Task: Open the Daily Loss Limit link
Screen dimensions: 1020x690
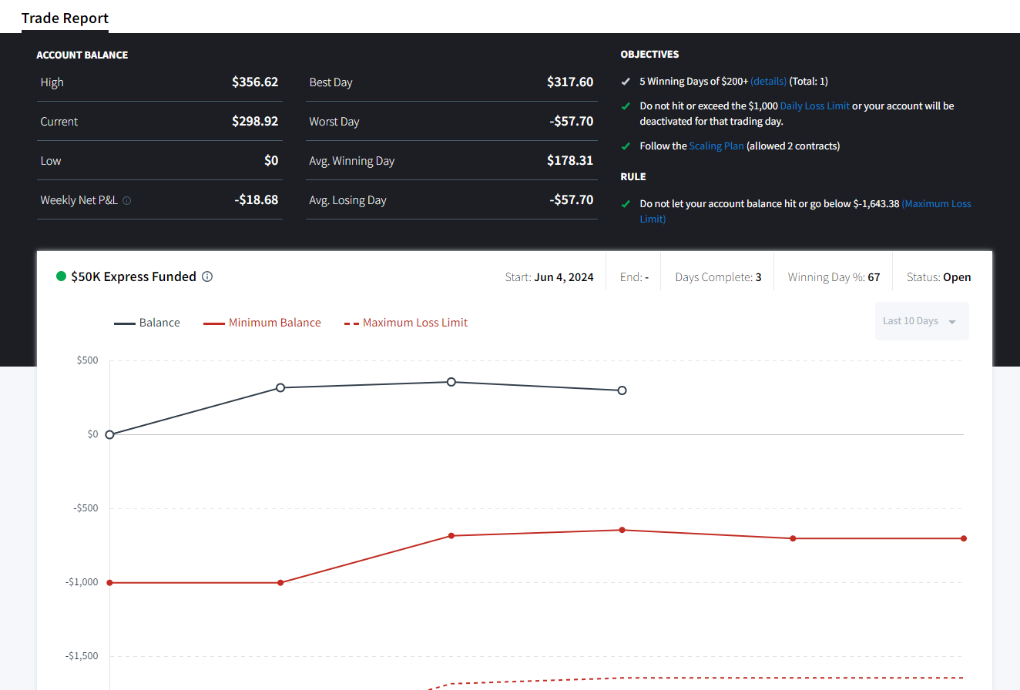Action: (815, 106)
